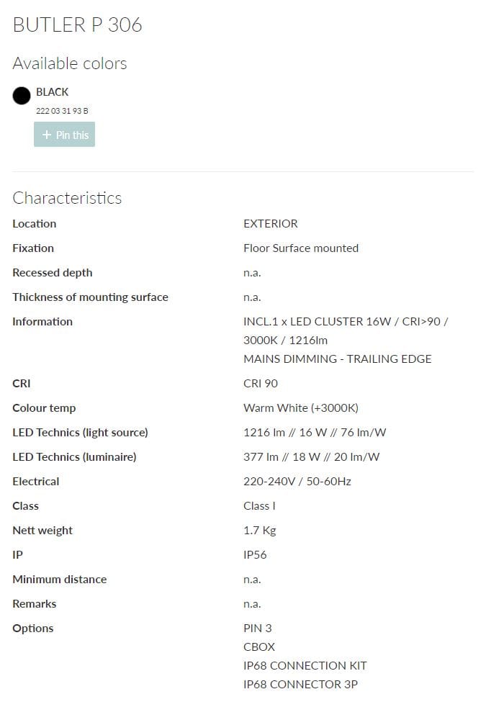
Task: Click the black color swatch circle
Action: 22,95
